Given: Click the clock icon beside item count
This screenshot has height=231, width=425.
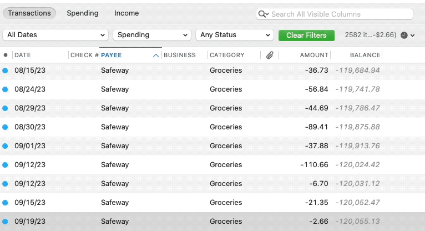Looking at the screenshot, I should [x=404, y=35].
